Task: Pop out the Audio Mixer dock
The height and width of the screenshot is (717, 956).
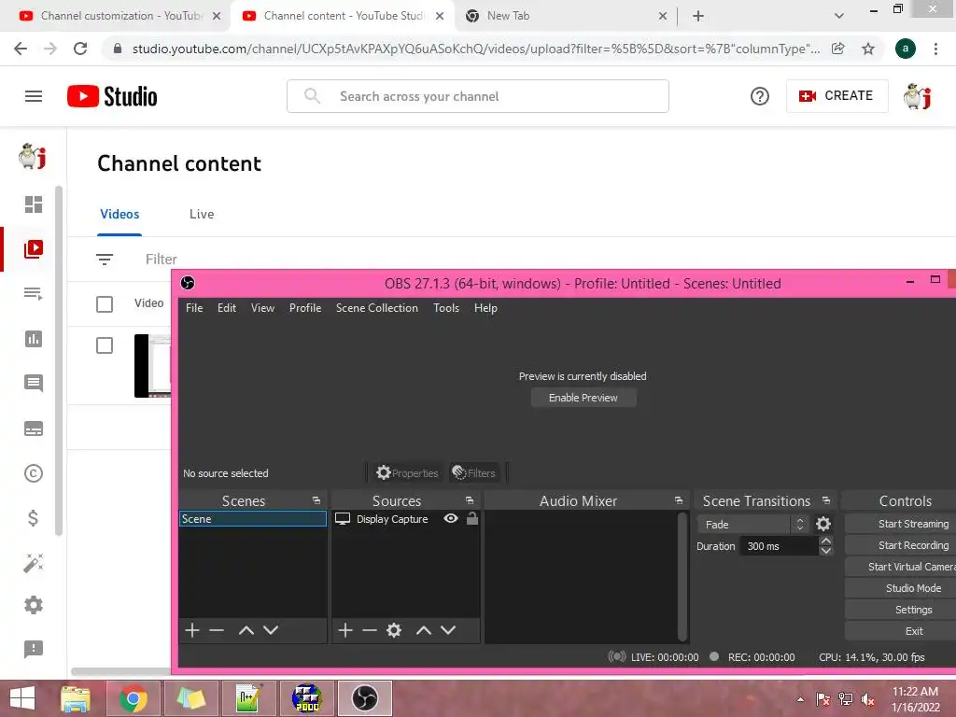Action: point(679,500)
